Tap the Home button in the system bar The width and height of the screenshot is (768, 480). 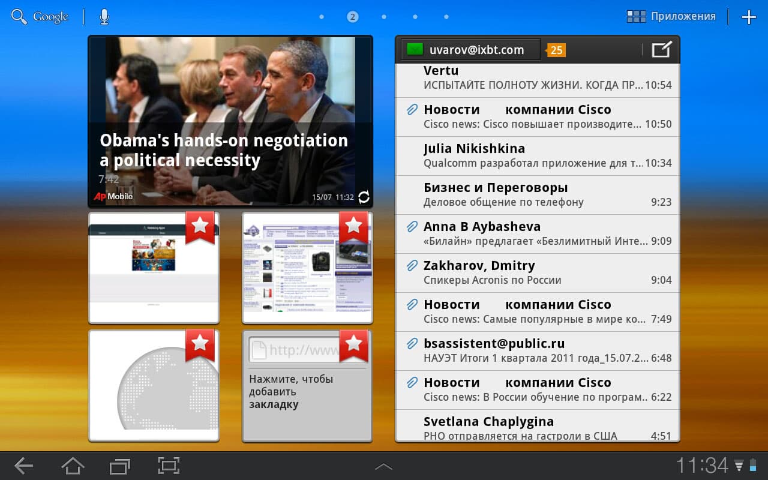click(73, 466)
